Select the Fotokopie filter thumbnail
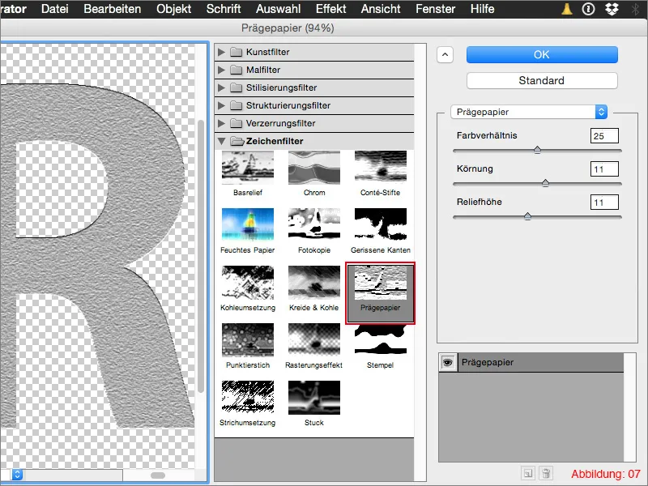648x486 pixels. pos(314,224)
